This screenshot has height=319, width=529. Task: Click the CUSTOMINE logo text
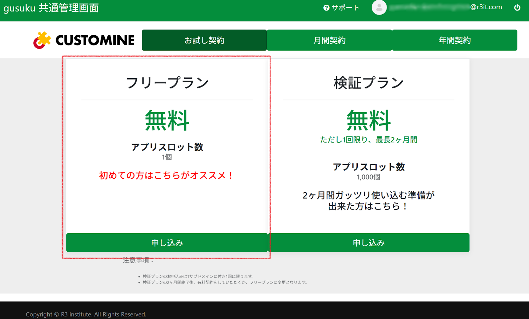(x=95, y=40)
